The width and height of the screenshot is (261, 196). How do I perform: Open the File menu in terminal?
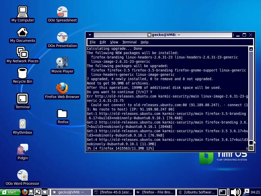[x=93, y=42]
